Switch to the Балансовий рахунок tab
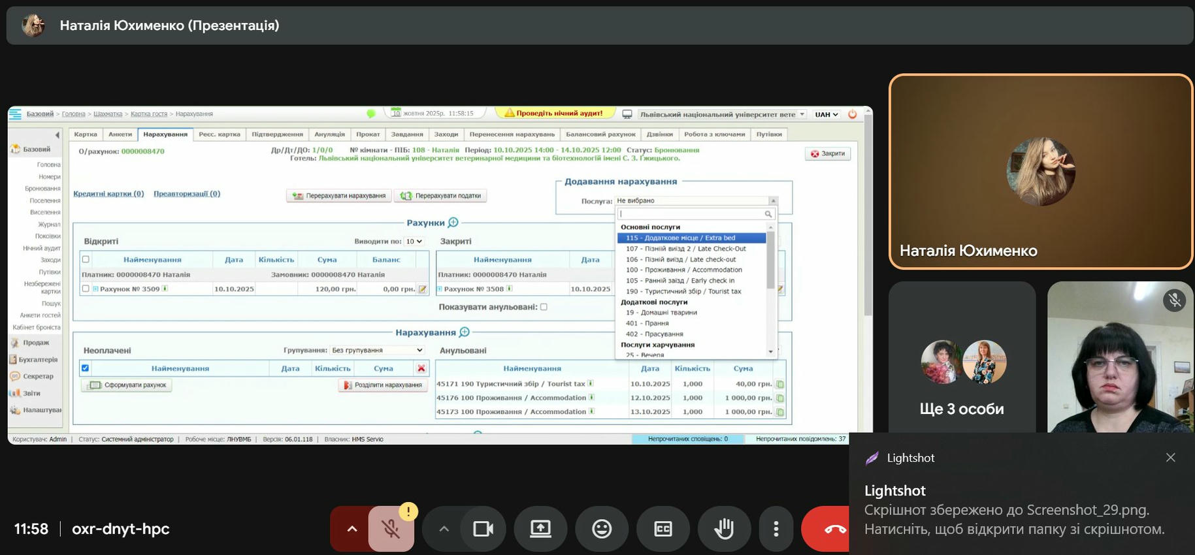This screenshot has width=1195, height=555. pos(600,135)
